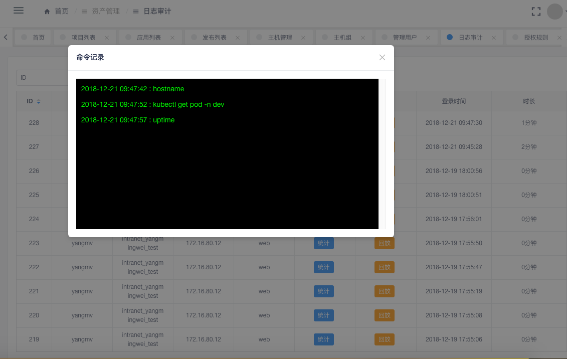
Task: Click 资产管理 breadcrumb link
Action: coord(106,11)
